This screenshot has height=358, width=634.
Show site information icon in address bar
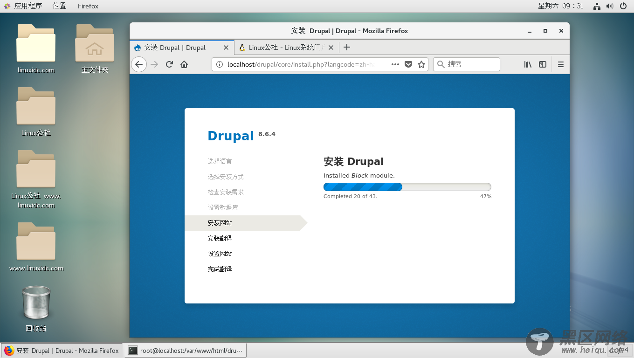220,64
